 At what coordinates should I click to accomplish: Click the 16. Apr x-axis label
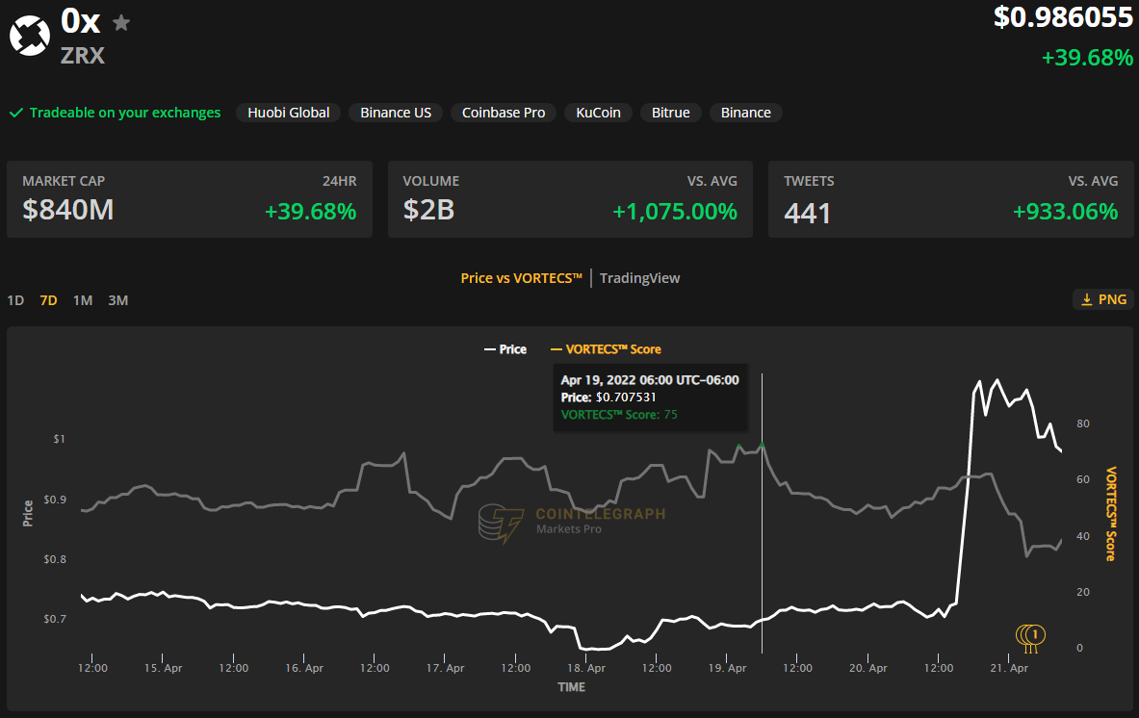click(x=304, y=668)
